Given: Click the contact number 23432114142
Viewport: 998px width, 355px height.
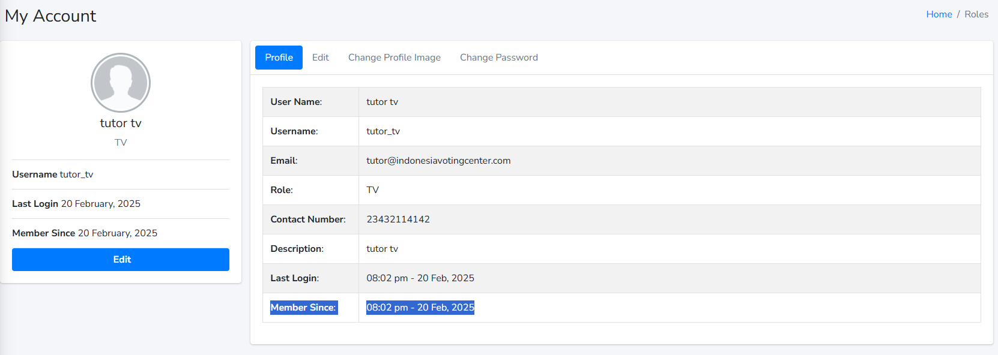Looking at the screenshot, I should (398, 219).
